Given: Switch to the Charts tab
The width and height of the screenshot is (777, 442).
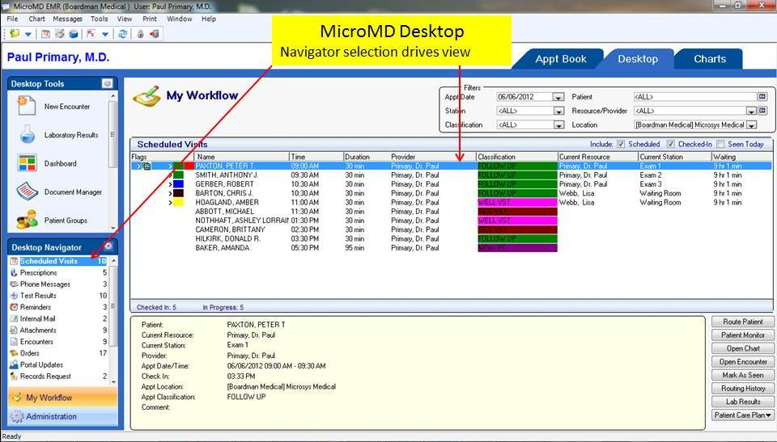Looking at the screenshot, I should (710, 59).
